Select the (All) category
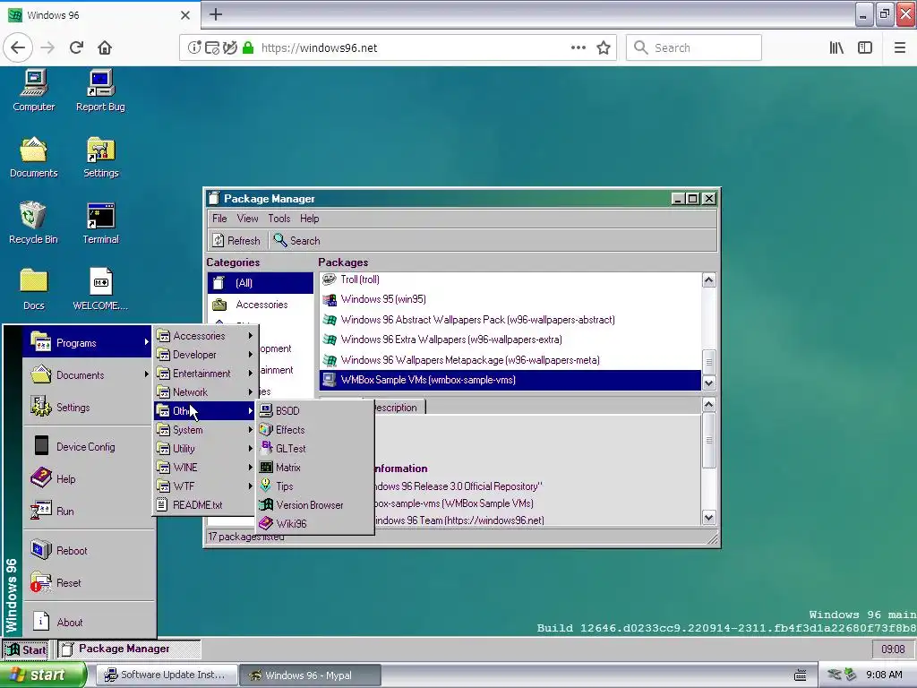917x688 pixels. coord(261,283)
